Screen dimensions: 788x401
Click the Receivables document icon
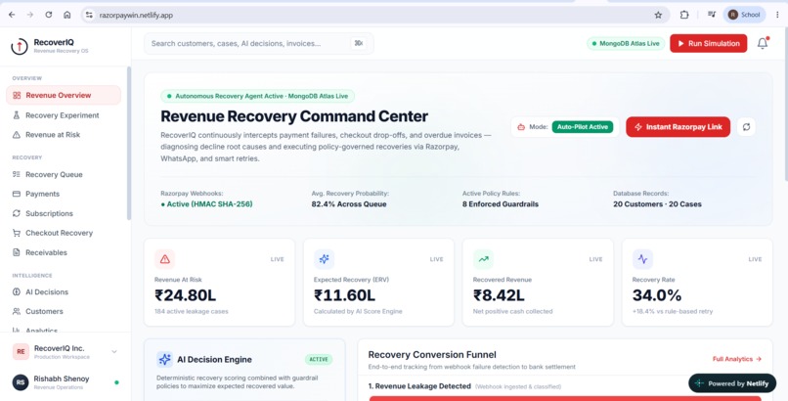pos(17,252)
